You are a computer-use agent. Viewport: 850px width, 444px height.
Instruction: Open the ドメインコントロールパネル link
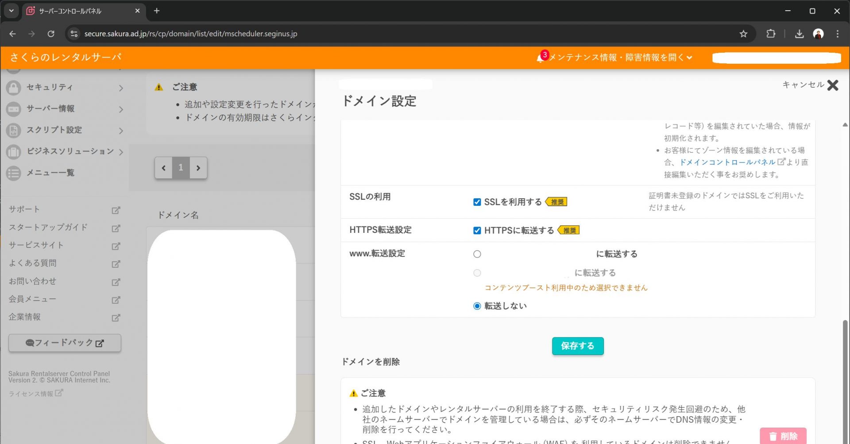pyautogui.click(x=727, y=162)
